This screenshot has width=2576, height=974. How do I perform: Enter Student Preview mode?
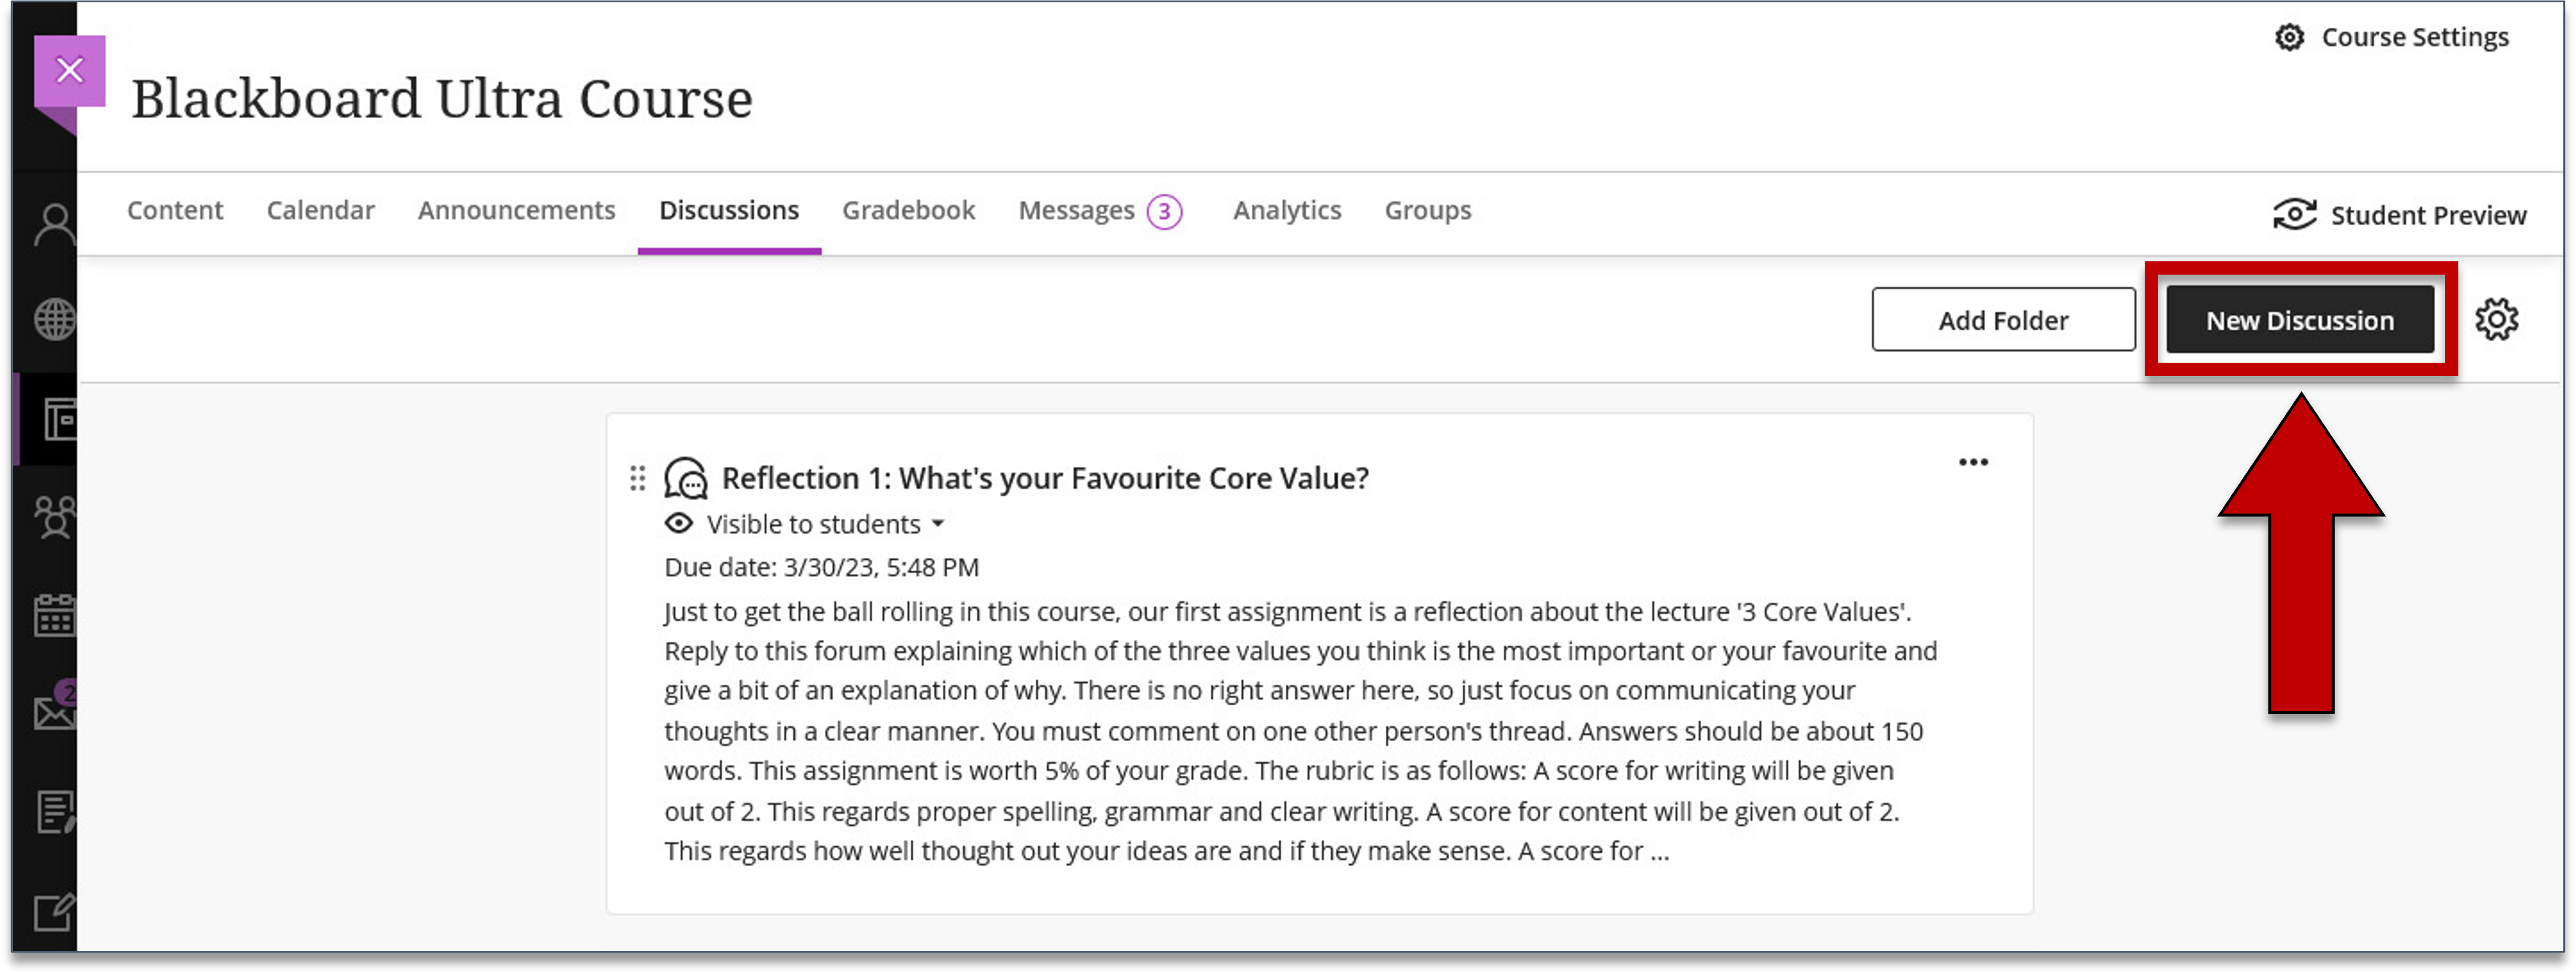coord(2399,215)
